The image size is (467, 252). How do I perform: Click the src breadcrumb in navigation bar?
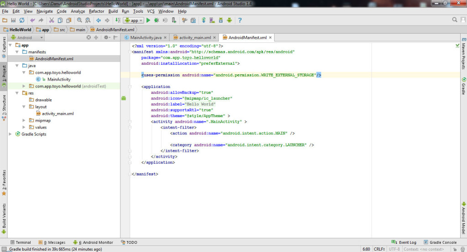tap(59, 30)
